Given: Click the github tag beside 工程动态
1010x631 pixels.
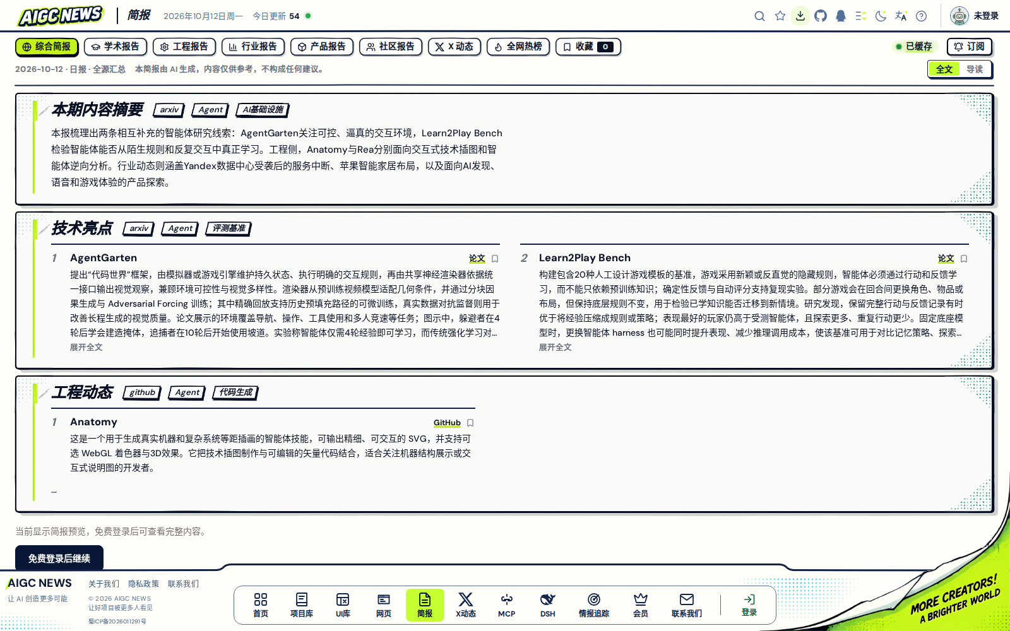Looking at the screenshot, I should [x=142, y=392].
